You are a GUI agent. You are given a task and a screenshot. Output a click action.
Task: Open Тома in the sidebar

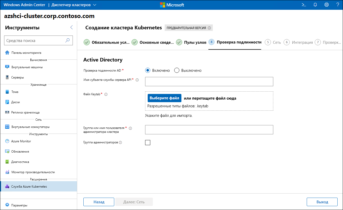point(39,92)
